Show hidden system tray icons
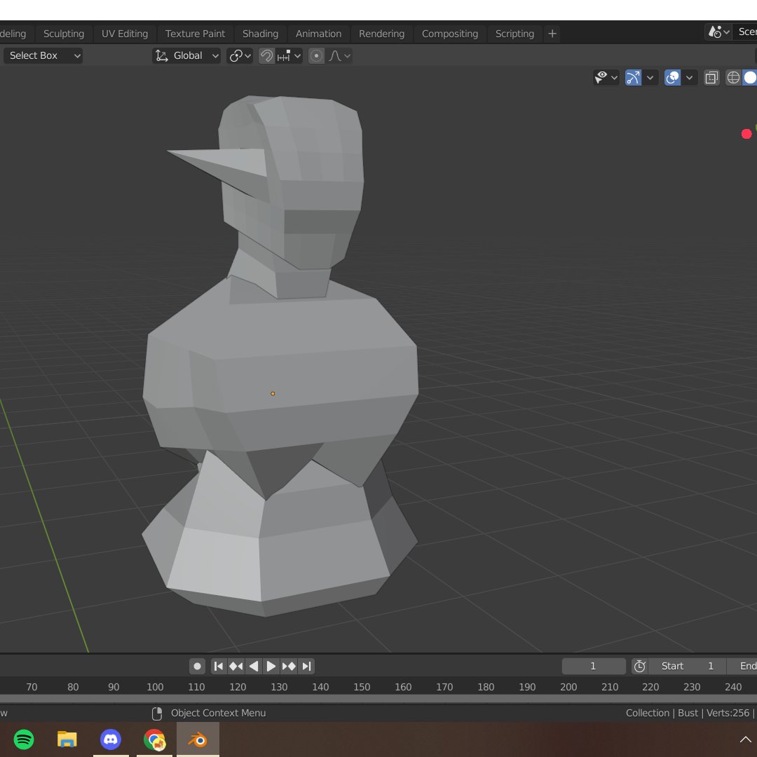Image resolution: width=757 pixels, height=757 pixels. coord(745,739)
